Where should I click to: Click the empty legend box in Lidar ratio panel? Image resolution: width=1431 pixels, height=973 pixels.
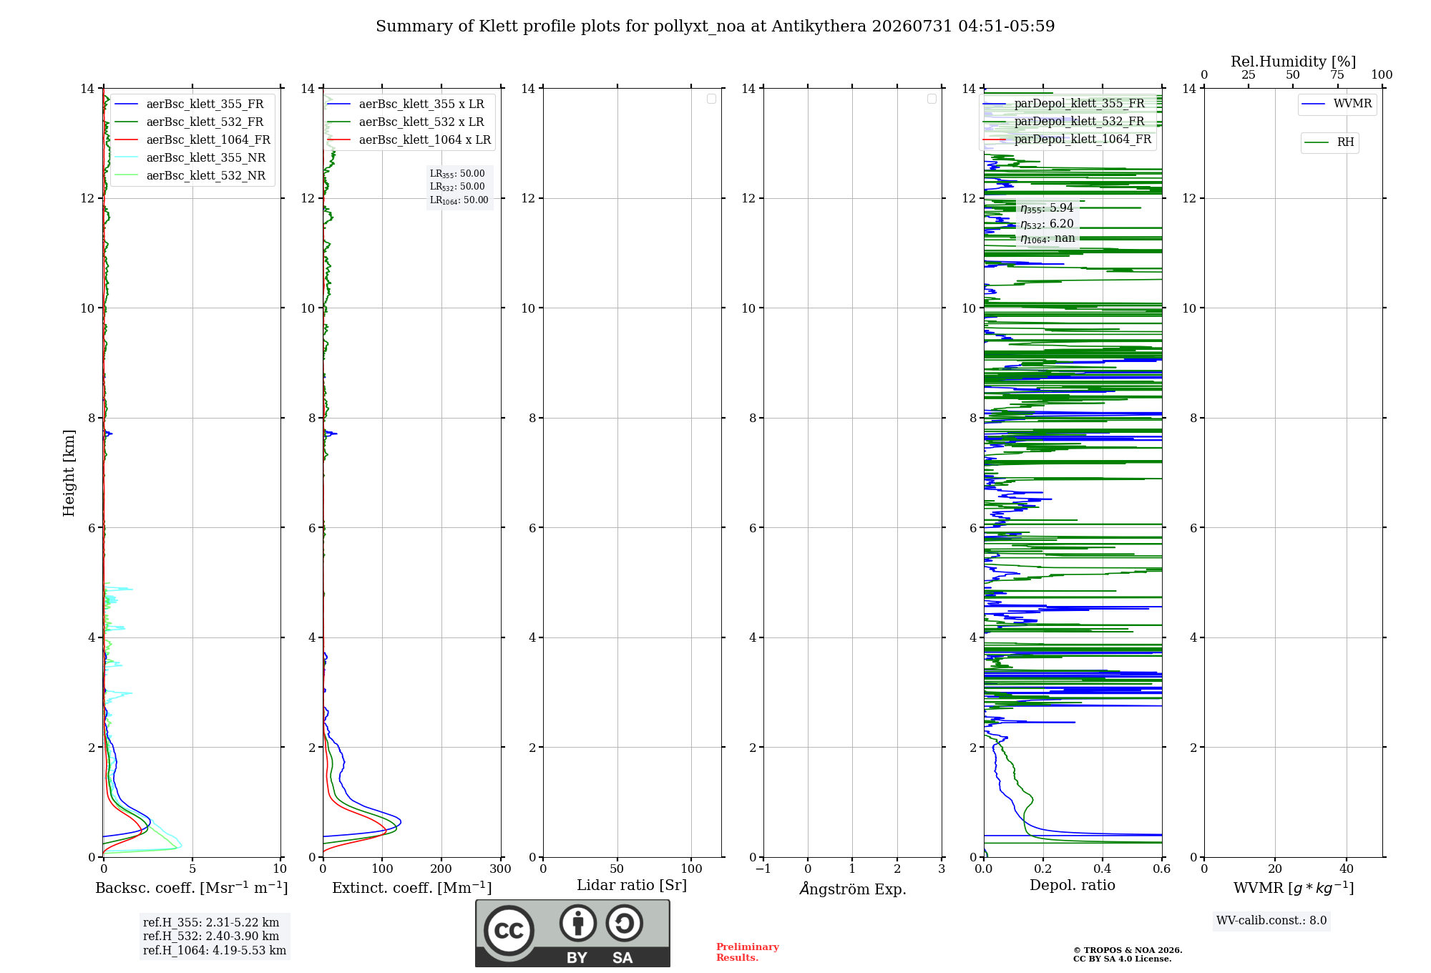[x=711, y=99]
